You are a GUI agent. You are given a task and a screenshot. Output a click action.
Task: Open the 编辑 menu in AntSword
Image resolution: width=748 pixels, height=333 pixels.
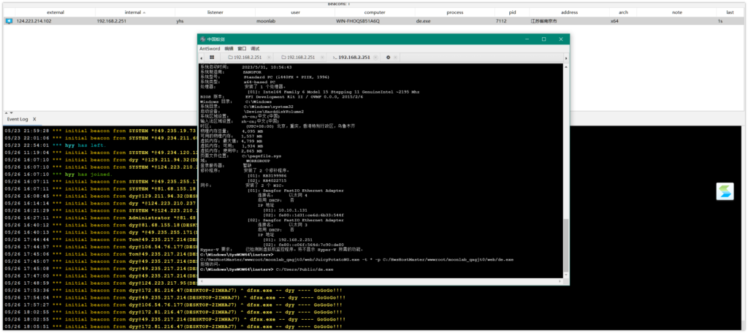(229, 49)
